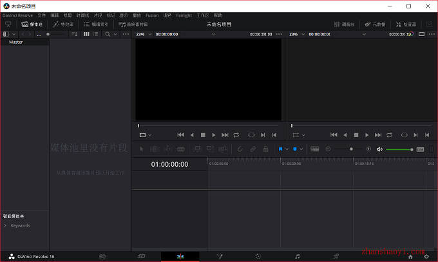
Task: Open the flag color dropdown arrow
Action: click(287, 149)
